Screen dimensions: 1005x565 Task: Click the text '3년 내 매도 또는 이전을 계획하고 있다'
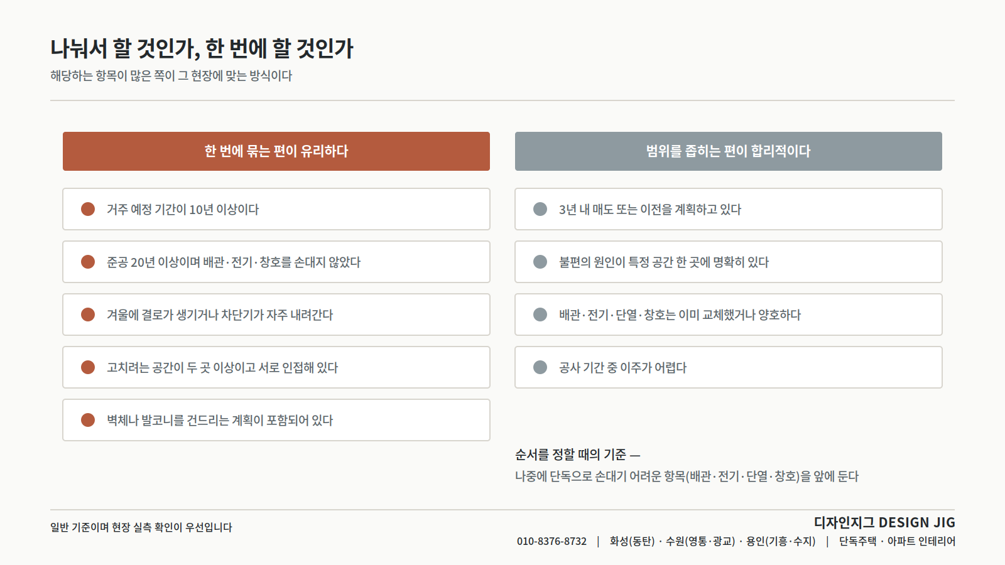pos(650,209)
